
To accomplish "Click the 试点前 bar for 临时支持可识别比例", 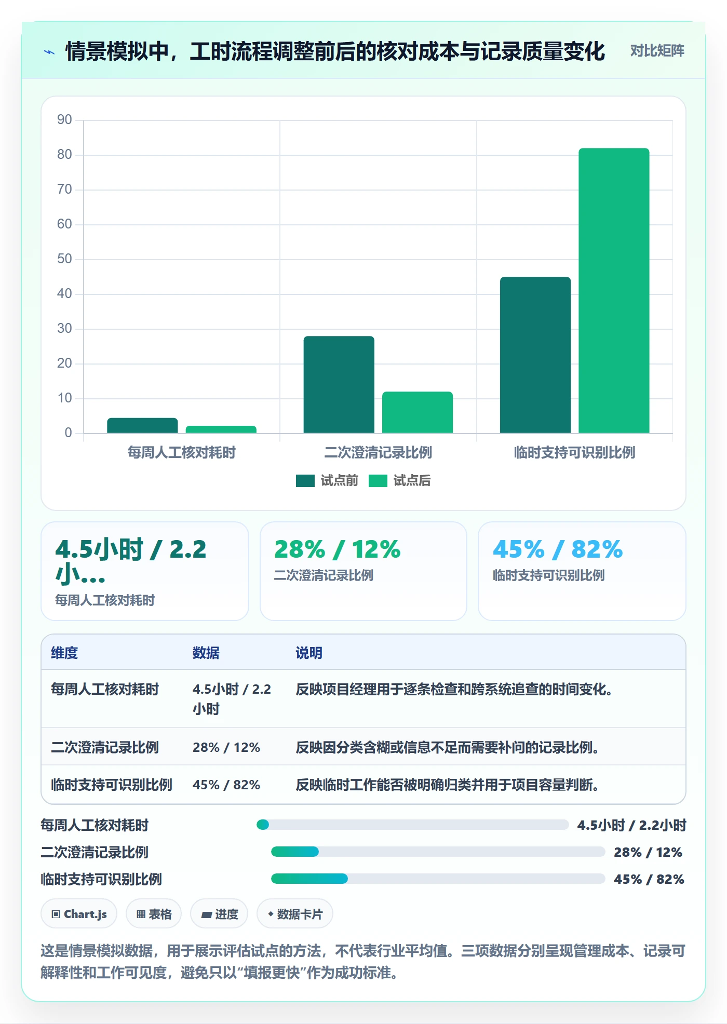I will (535, 355).
